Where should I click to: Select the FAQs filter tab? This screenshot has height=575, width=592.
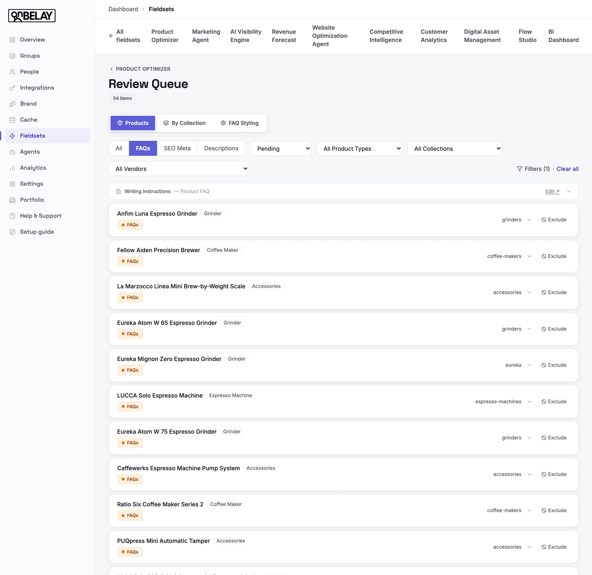[x=143, y=149]
